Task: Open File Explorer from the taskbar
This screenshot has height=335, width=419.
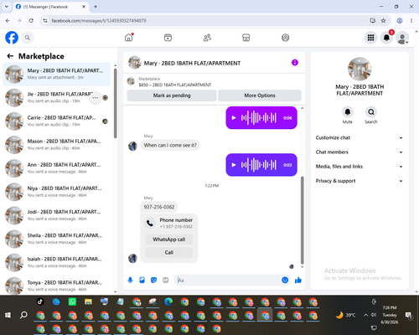Action: point(88,301)
